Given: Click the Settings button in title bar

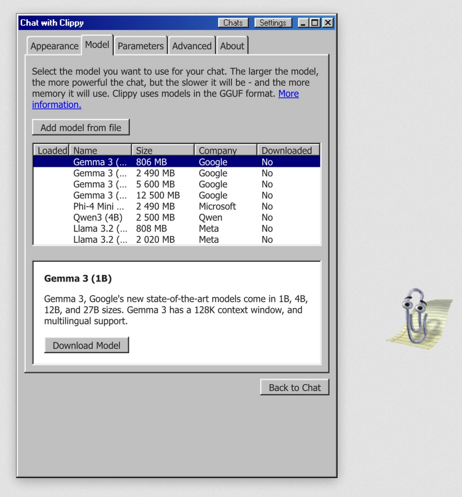Looking at the screenshot, I should pyautogui.click(x=273, y=23).
